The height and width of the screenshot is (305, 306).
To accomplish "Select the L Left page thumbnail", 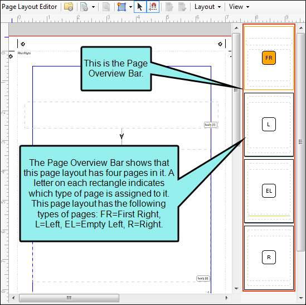I will [x=269, y=125].
